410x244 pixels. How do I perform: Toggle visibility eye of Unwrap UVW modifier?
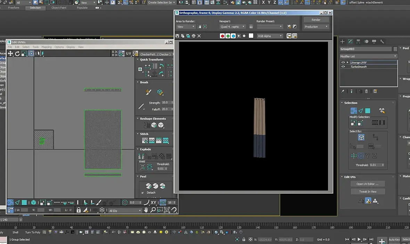[x=343, y=62]
